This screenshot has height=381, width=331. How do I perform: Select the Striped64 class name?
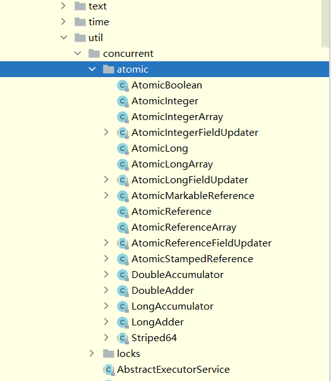point(154,338)
